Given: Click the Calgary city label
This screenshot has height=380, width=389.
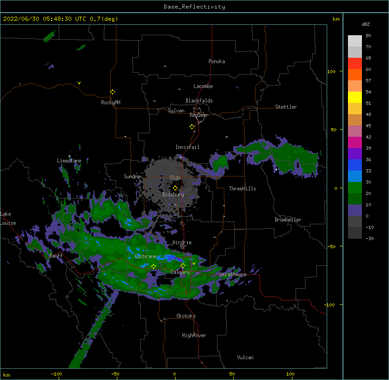Looking at the screenshot, I should click(181, 272).
